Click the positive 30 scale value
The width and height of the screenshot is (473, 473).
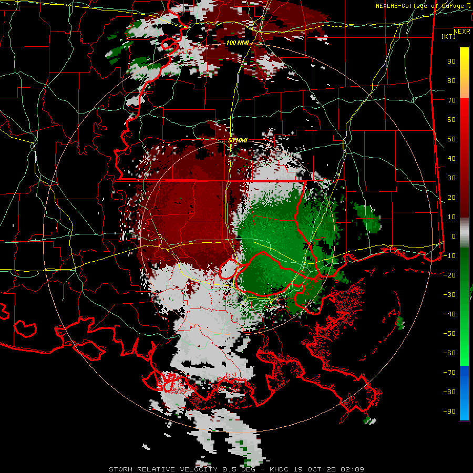coord(451,178)
